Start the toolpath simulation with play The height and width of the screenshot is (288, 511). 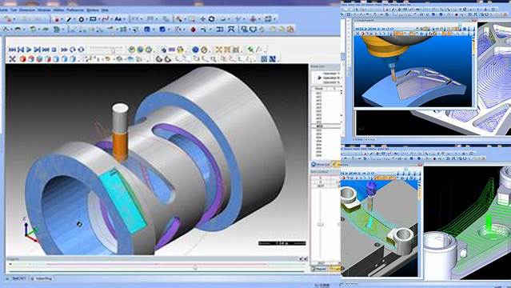(x=29, y=50)
